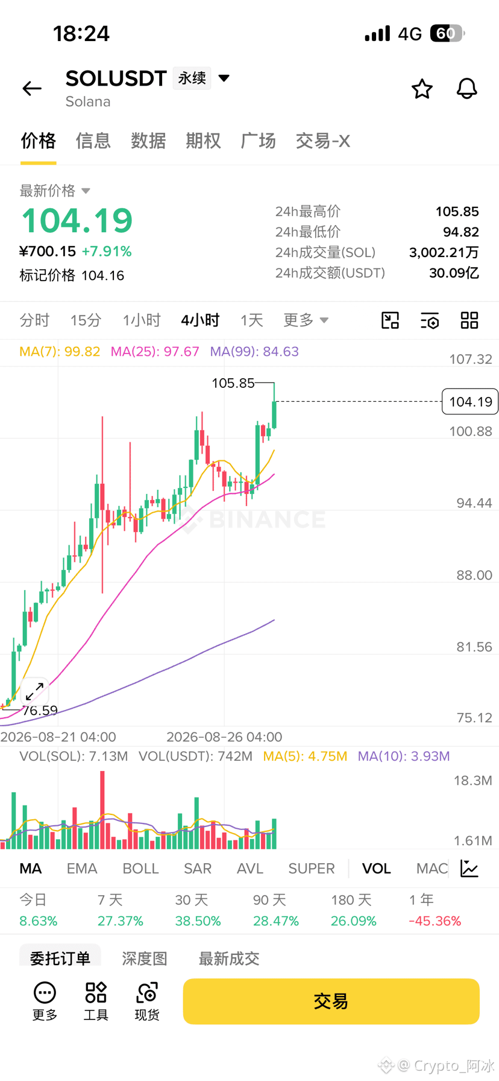Screen dimensions: 499x1081
Task: Toggle the AVL indicator
Action: point(250,869)
